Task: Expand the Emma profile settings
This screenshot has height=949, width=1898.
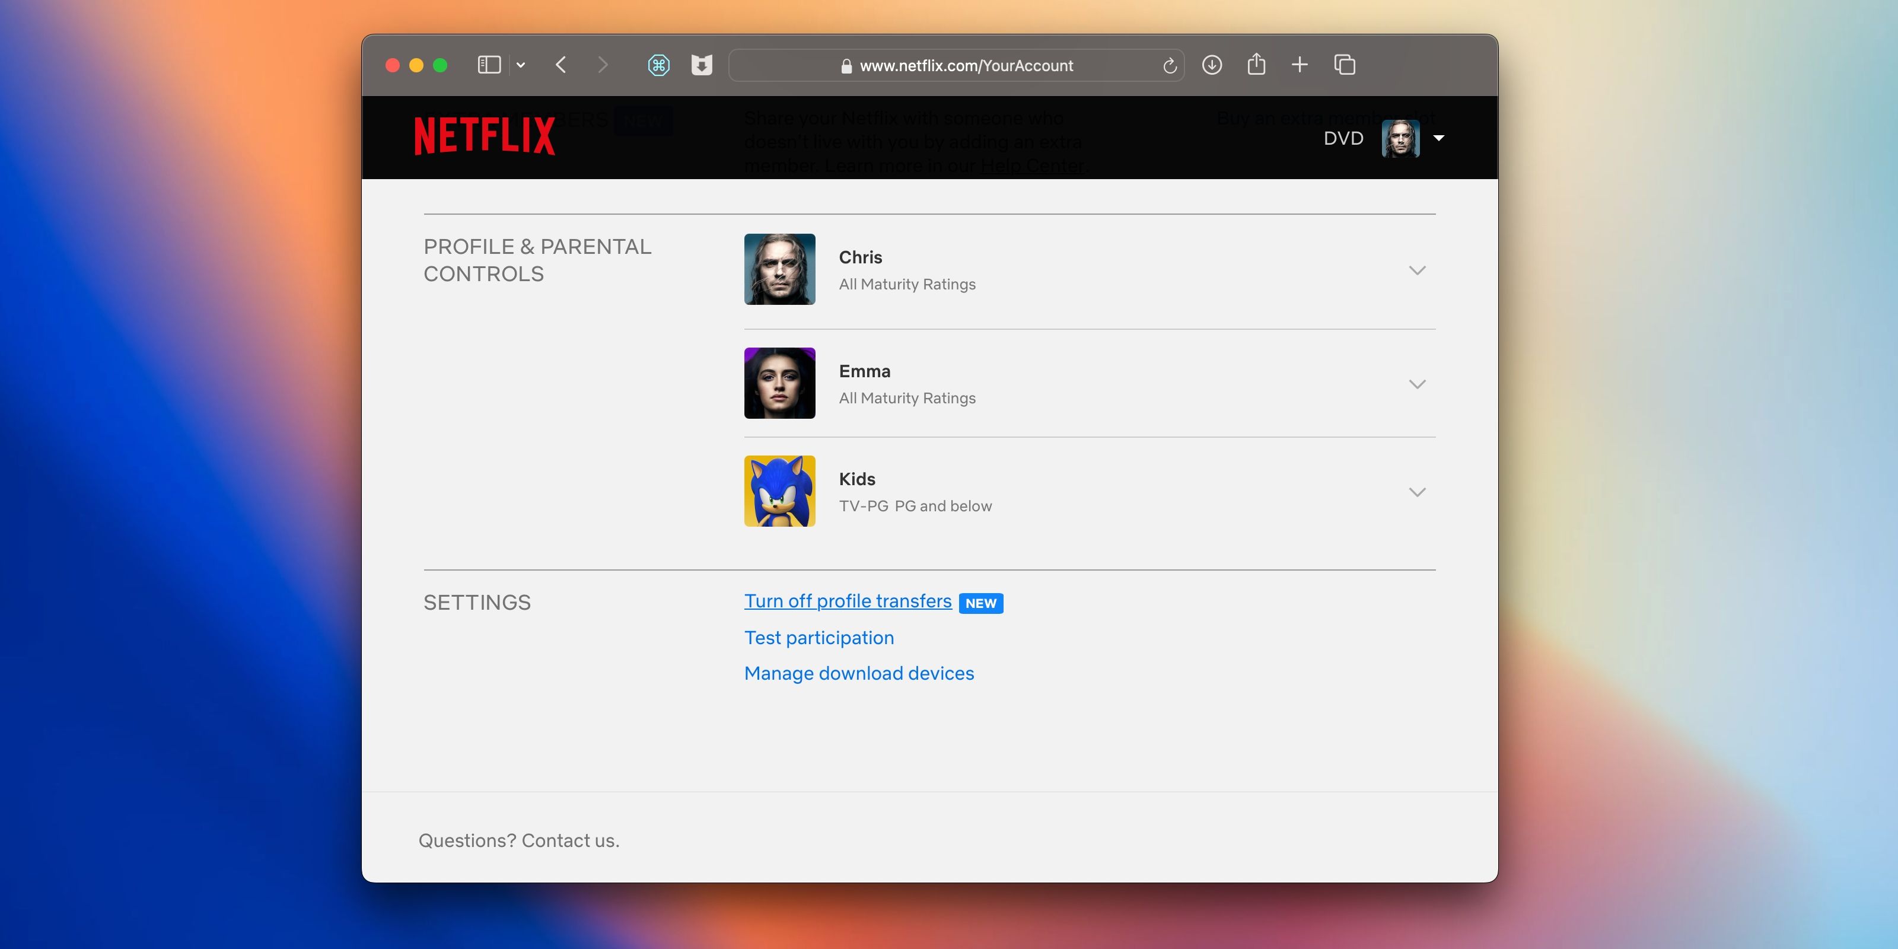Action: click(1417, 383)
